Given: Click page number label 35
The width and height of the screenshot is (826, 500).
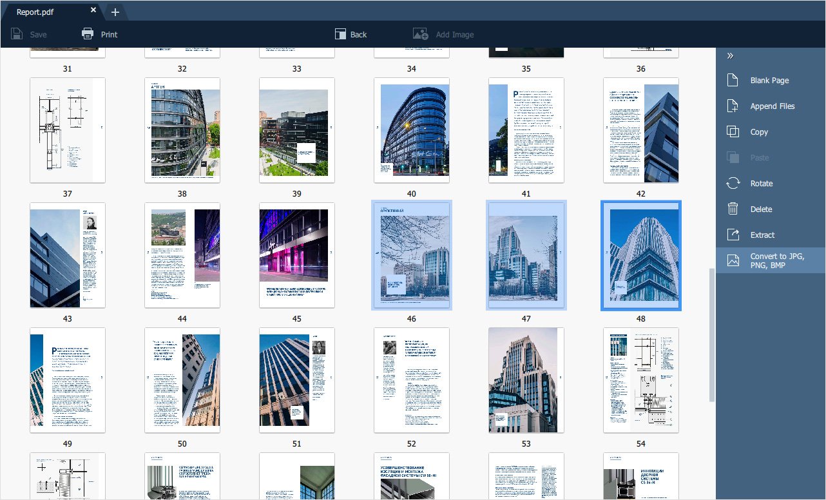Looking at the screenshot, I should point(526,69).
